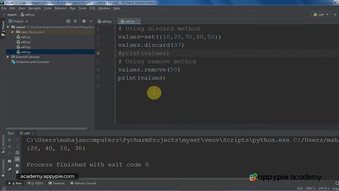The image size is (339, 191).
Task: Click the Up the Stack Trace arrow
Action: click(x=17, y=140)
